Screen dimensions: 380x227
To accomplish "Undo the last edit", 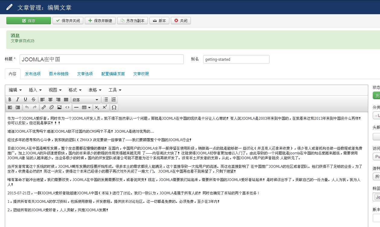I will tap(27, 107).
